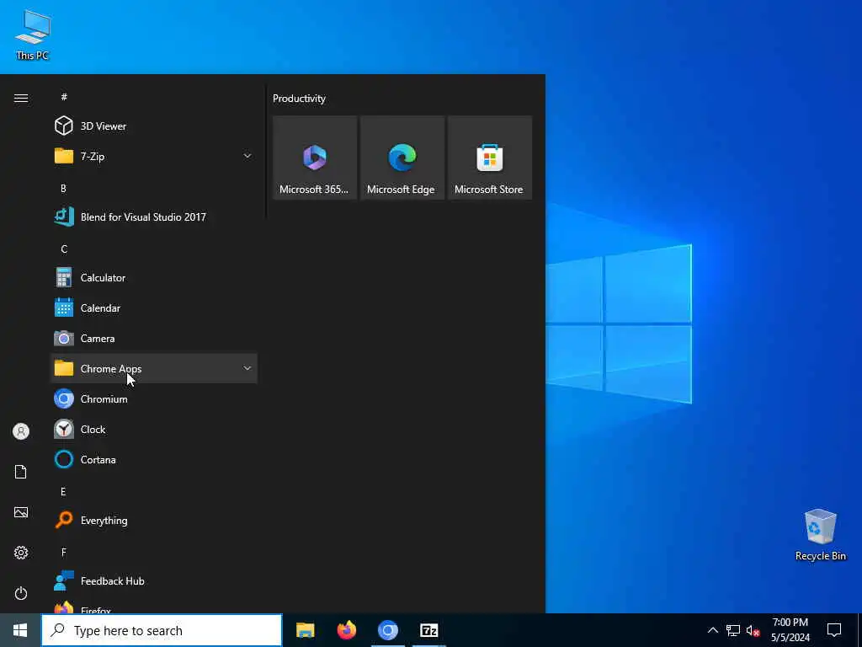Switch to 7-Zip on the taskbar

coord(428,630)
